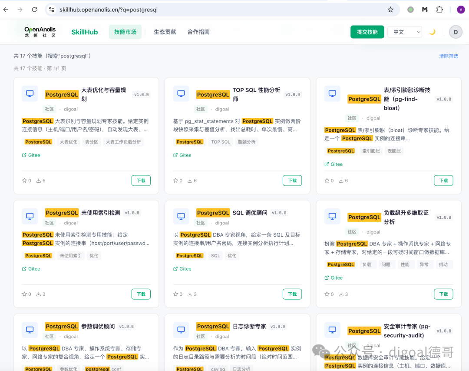Star the 大表优化与容量规划 skill

[24, 180]
